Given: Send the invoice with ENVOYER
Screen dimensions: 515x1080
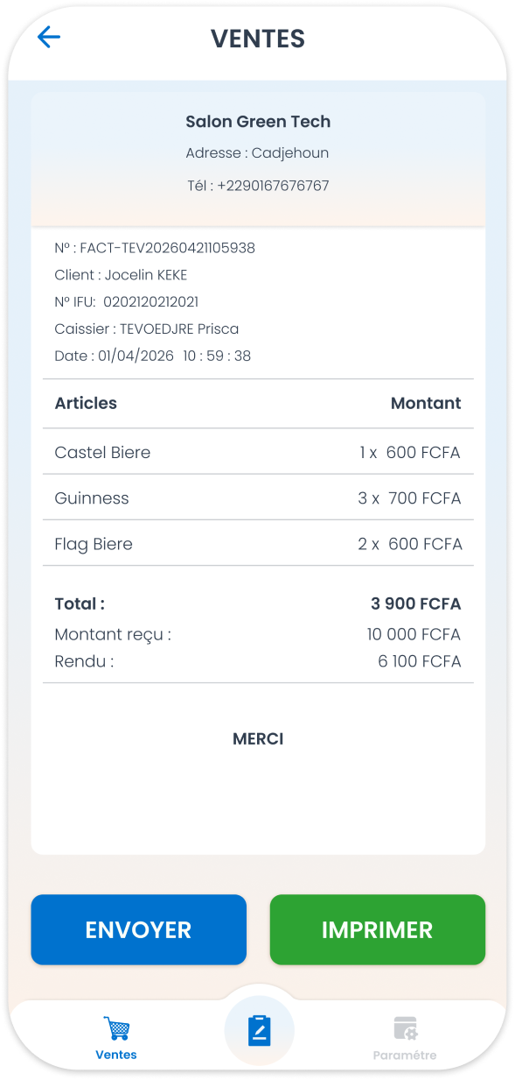Looking at the screenshot, I should (139, 929).
